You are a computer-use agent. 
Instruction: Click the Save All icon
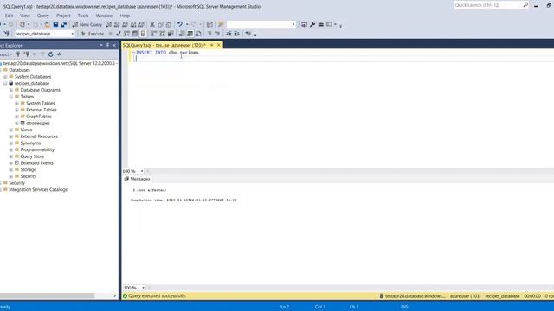[x=64, y=24]
